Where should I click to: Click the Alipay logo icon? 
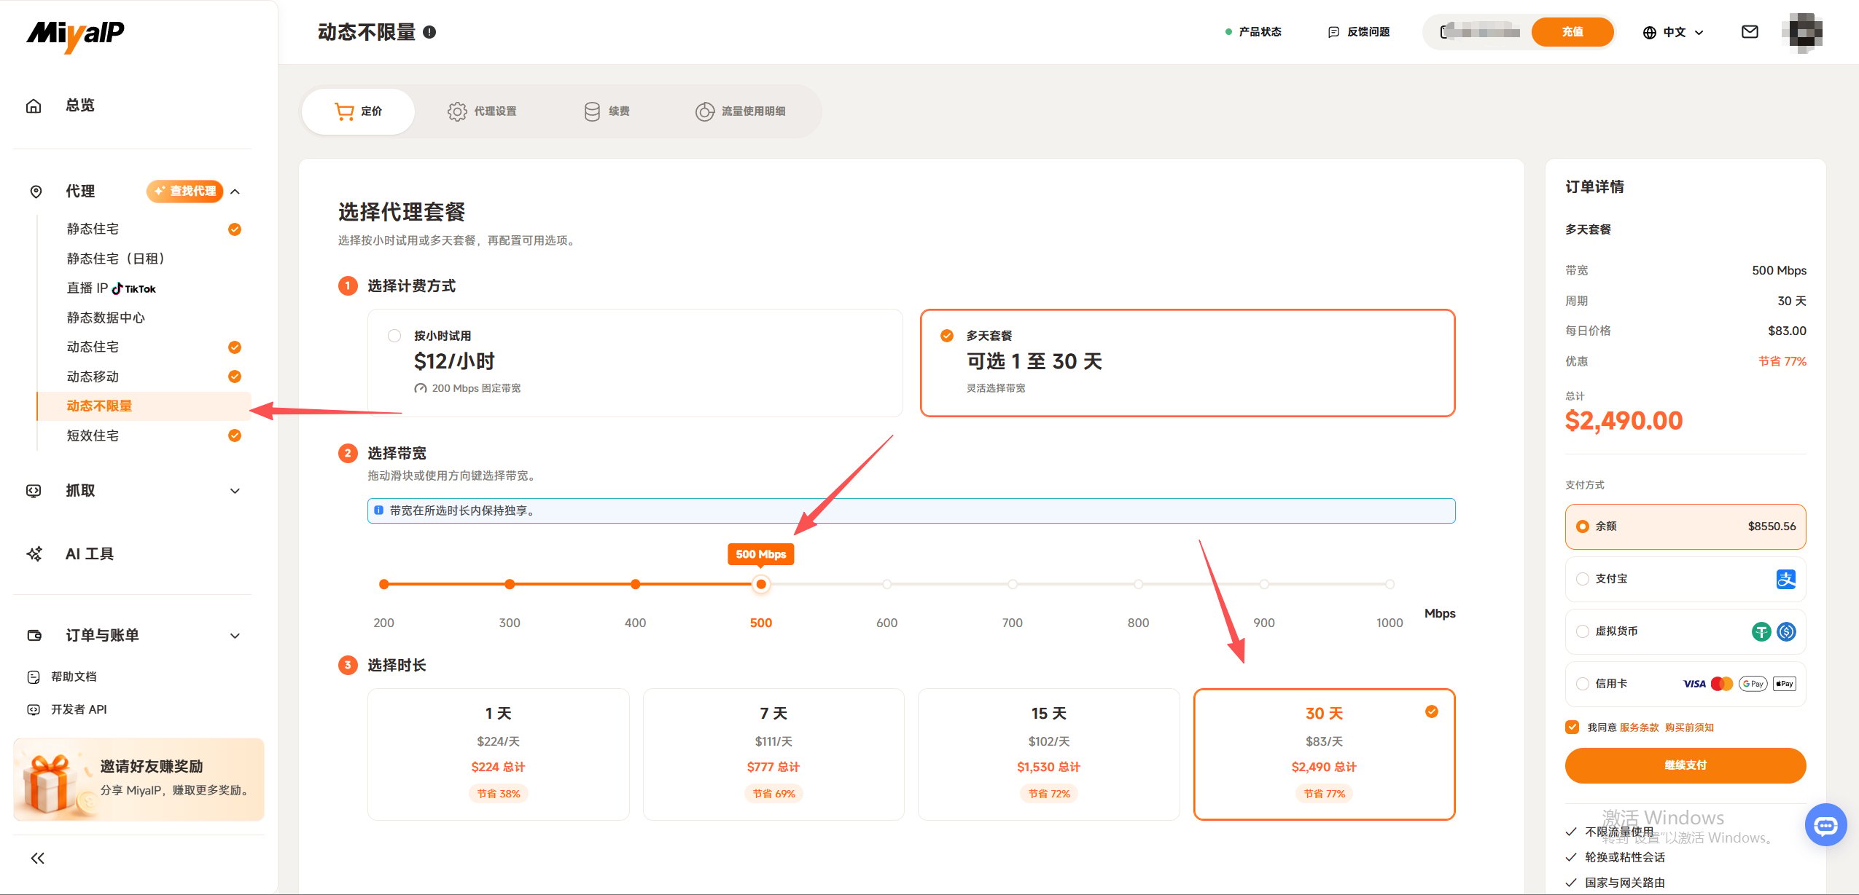pos(1785,579)
